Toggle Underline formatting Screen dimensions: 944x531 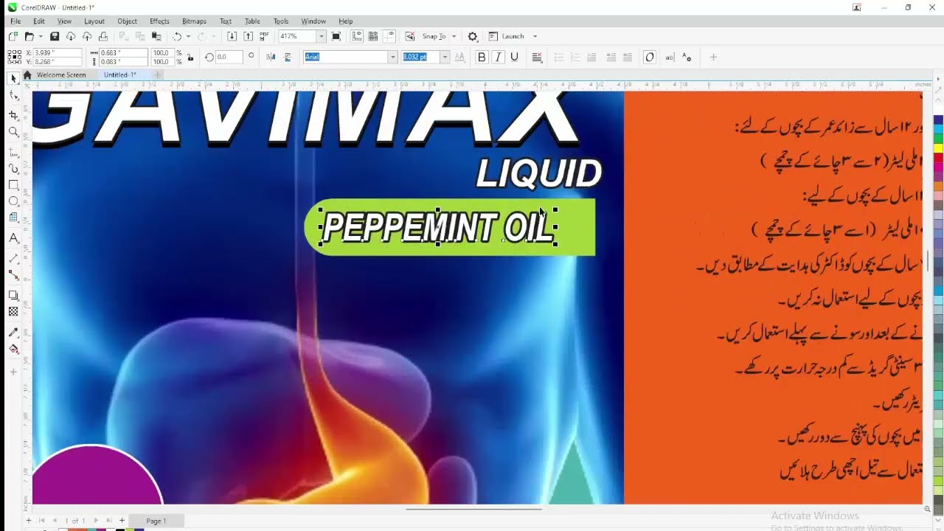tap(514, 57)
